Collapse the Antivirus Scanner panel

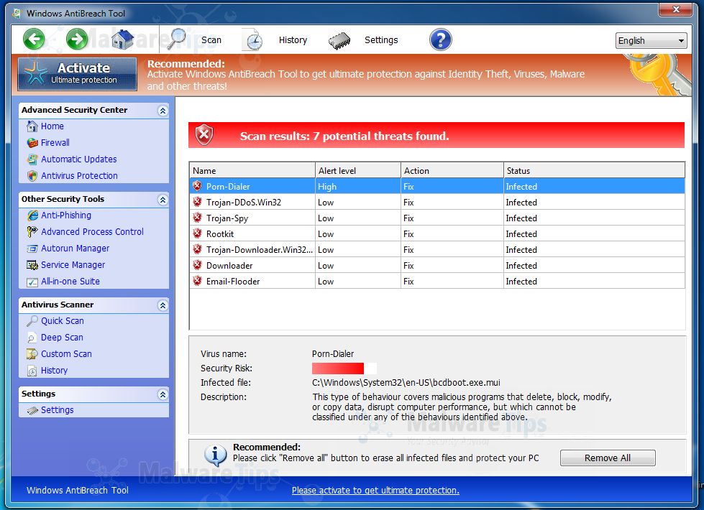[163, 305]
